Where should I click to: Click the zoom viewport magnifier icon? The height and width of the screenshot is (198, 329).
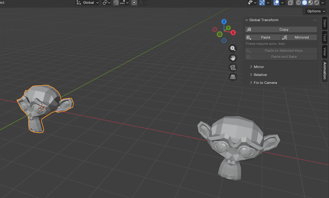point(233,48)
